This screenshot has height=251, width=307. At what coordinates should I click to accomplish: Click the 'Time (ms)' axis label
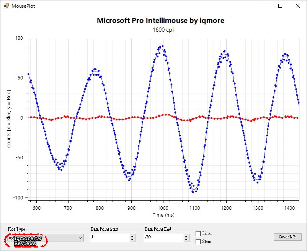(163, 215)
